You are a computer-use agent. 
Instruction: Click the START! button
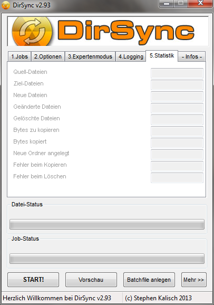[33, 280]
